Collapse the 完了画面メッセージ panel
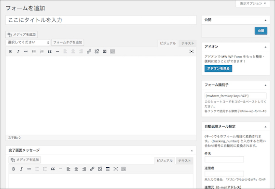275x189 pixels. (192, 150)
